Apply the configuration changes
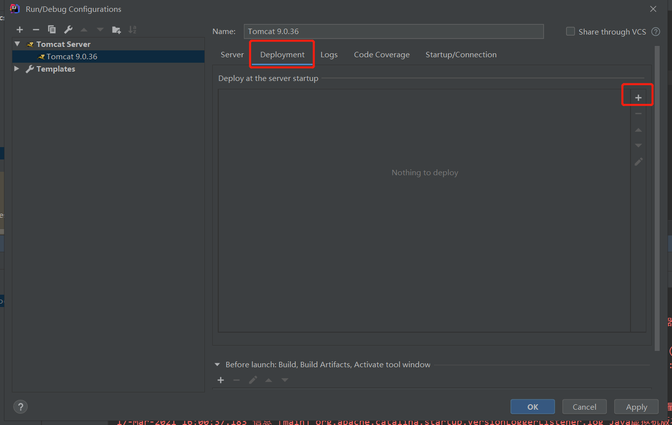 coord(636,407)
